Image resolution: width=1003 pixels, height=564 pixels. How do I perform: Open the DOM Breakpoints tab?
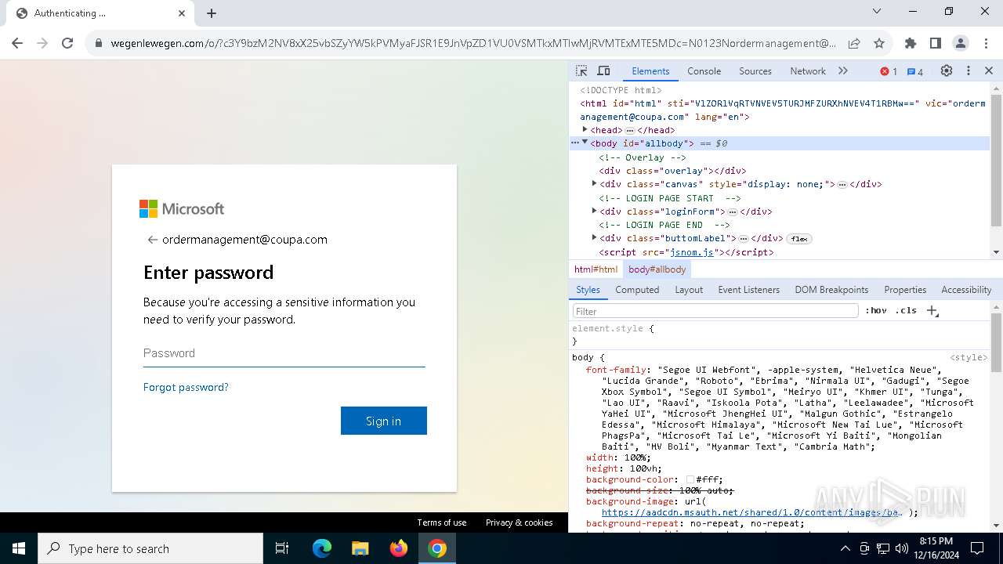[831, 290]
